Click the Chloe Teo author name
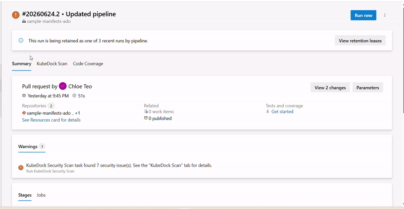This screenshot has height=209, width=404. pos(80,86)
